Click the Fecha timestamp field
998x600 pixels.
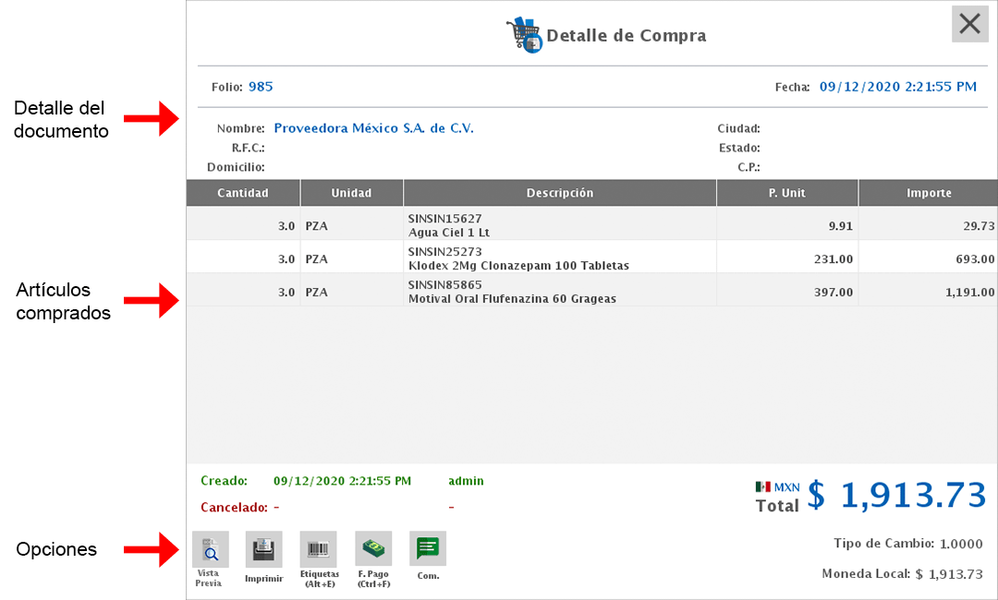tap(898, 86)
